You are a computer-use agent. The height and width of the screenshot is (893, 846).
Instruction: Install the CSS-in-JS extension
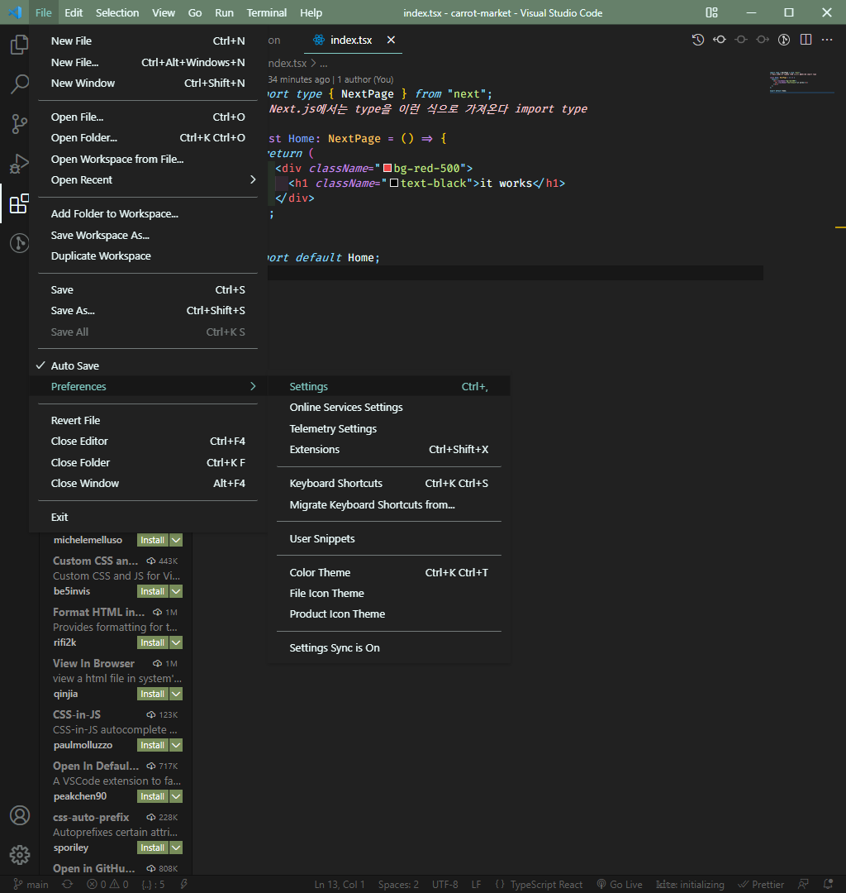[153, 745]
